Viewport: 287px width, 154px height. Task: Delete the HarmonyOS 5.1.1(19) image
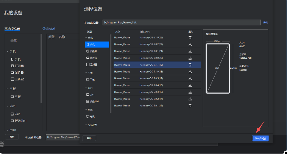190,65
